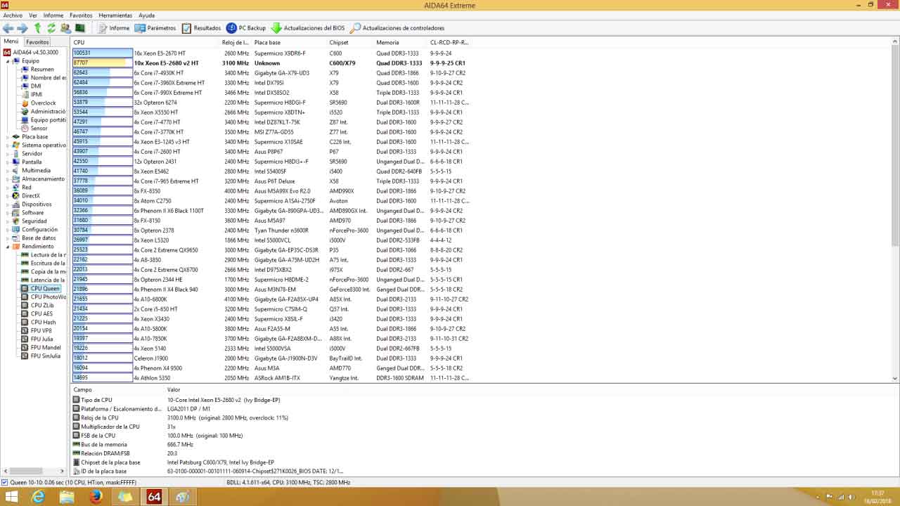
Task: Select the CPU AES benchmark
Action: click(x=41, y=314)
